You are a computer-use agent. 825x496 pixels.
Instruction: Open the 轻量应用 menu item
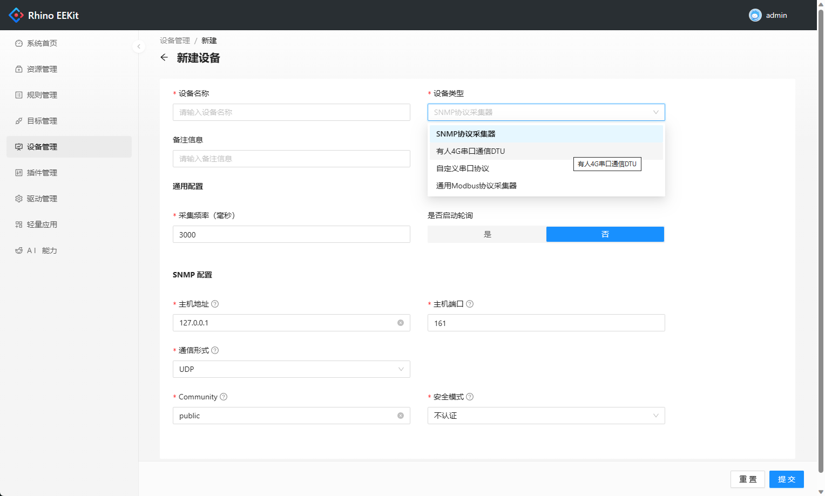point(69,225)
